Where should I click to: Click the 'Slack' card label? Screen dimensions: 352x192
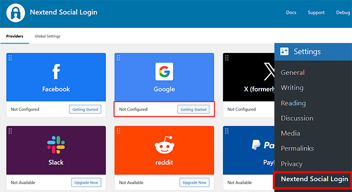coord(56,163)
